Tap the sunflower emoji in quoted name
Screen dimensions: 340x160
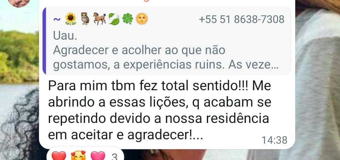pyautogui.click(x=71, y=19)
